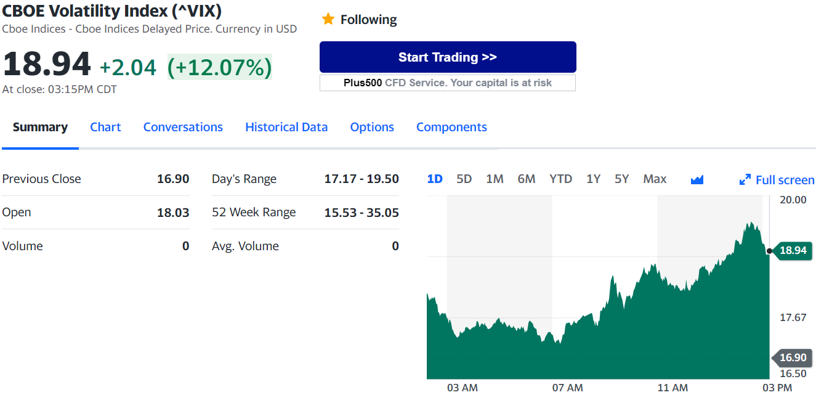Choose the 1Y chart range

click(x=593, y=179)
